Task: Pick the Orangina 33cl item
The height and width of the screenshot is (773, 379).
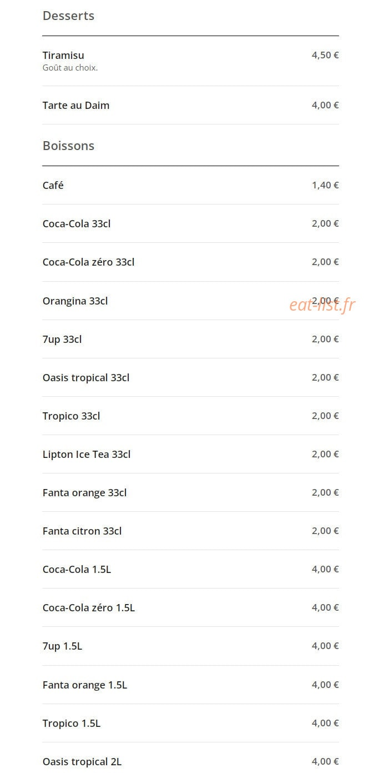Action: 190,301
